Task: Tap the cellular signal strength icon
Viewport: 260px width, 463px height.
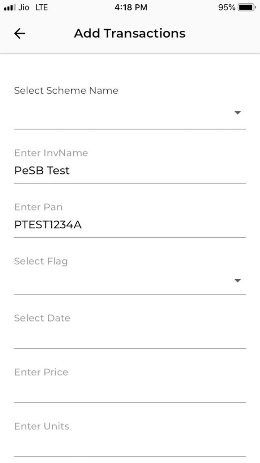Action: coord(10,7)
